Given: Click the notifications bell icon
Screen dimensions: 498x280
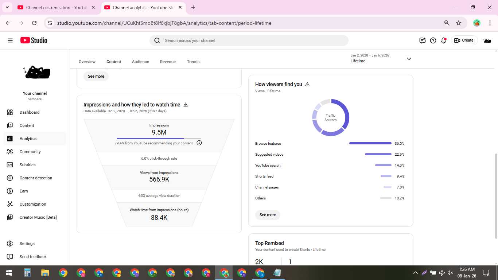Looking at the screenshot, I should pos(444,40).
